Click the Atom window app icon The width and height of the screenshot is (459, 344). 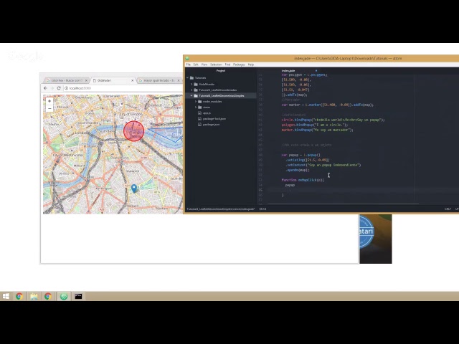(x=187, y=58)
